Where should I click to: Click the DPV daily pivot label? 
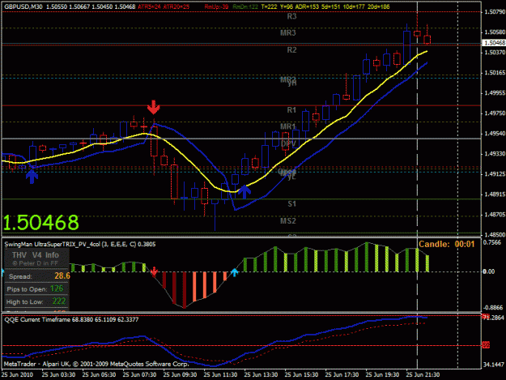[x=288, y=143]
